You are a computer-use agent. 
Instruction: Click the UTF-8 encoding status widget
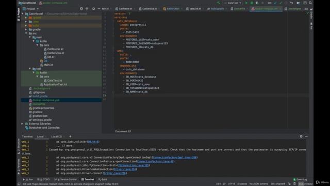point(232,184)
